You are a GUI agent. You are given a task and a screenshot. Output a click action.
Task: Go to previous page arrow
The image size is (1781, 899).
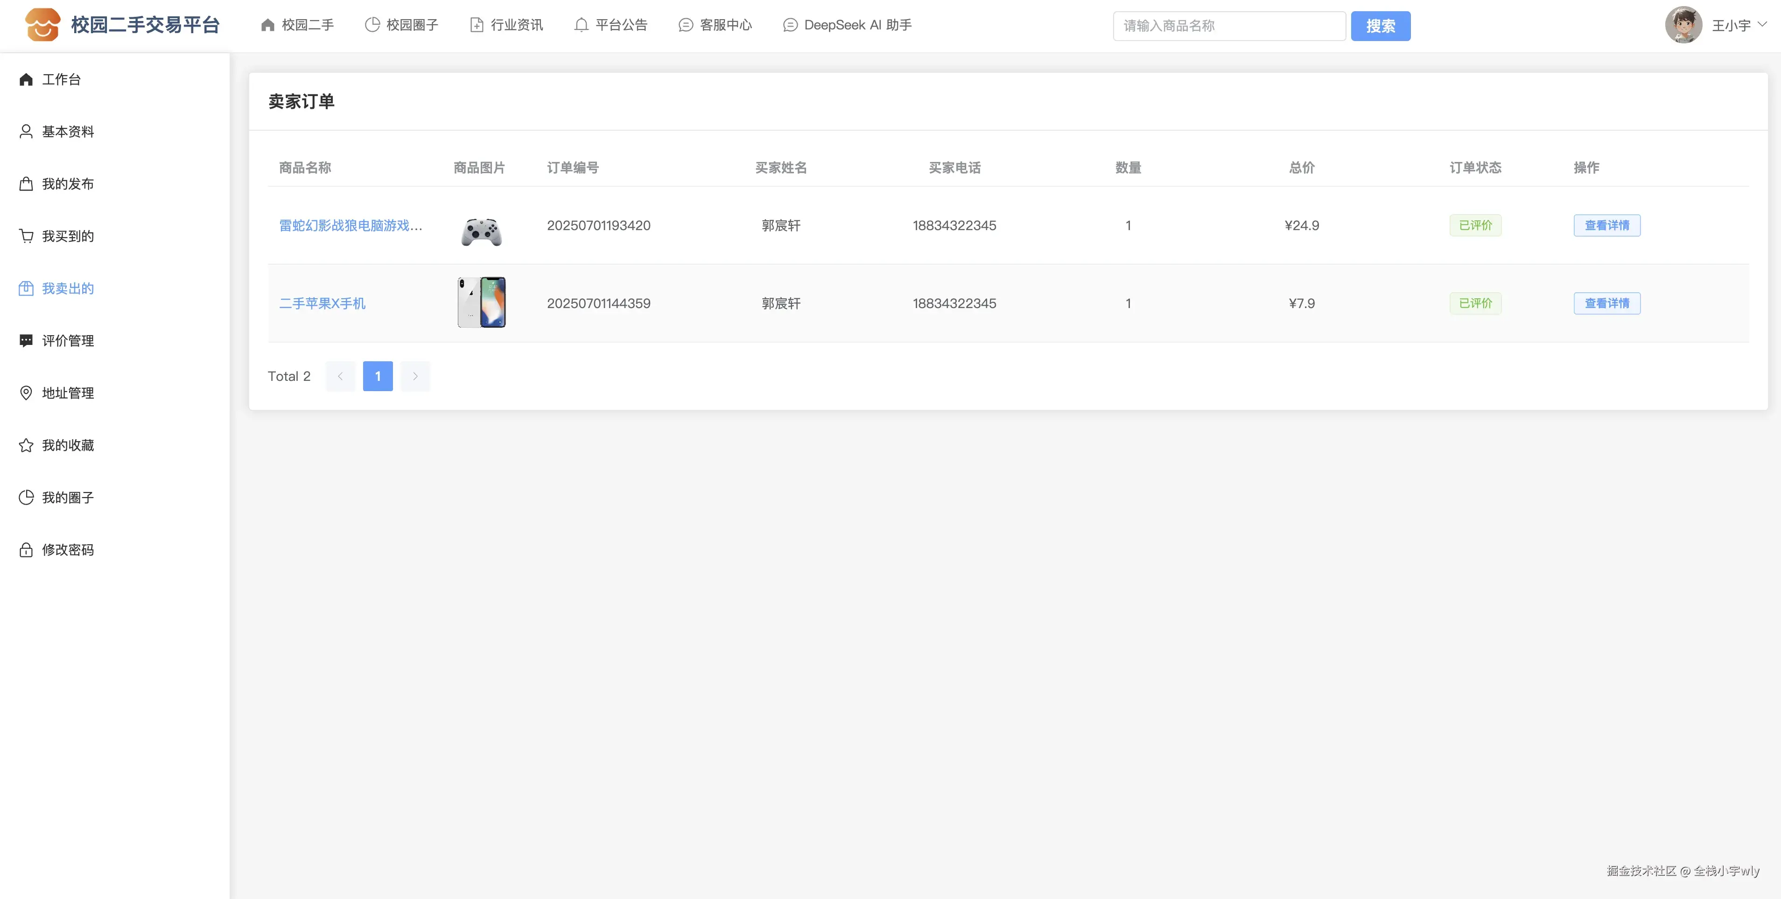[x=340, y=376]
